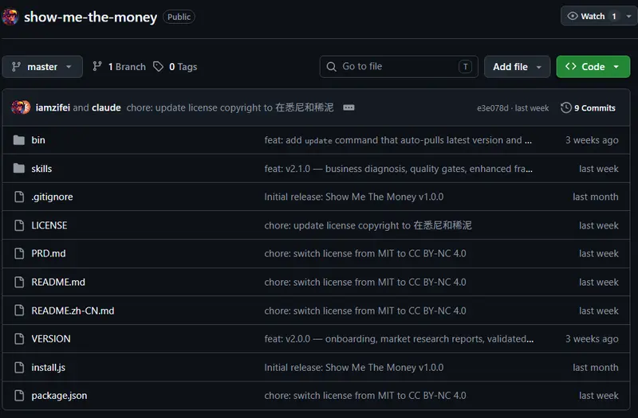Click 'last month' on .gitignore row

coord(595,197)
